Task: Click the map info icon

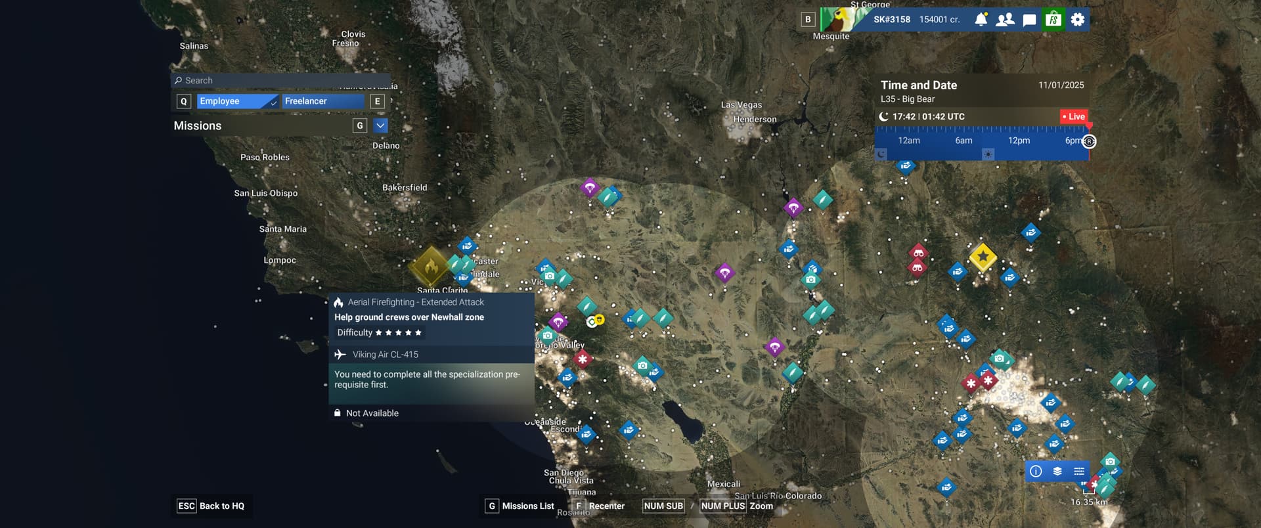Action: 1036,471
